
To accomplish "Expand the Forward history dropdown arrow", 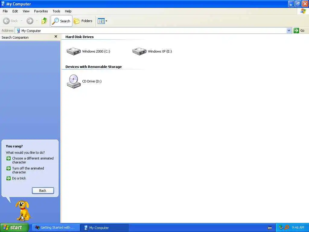I will tap(37, 21).
